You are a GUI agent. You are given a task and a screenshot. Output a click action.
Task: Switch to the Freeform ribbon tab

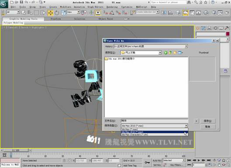point(56,19)
